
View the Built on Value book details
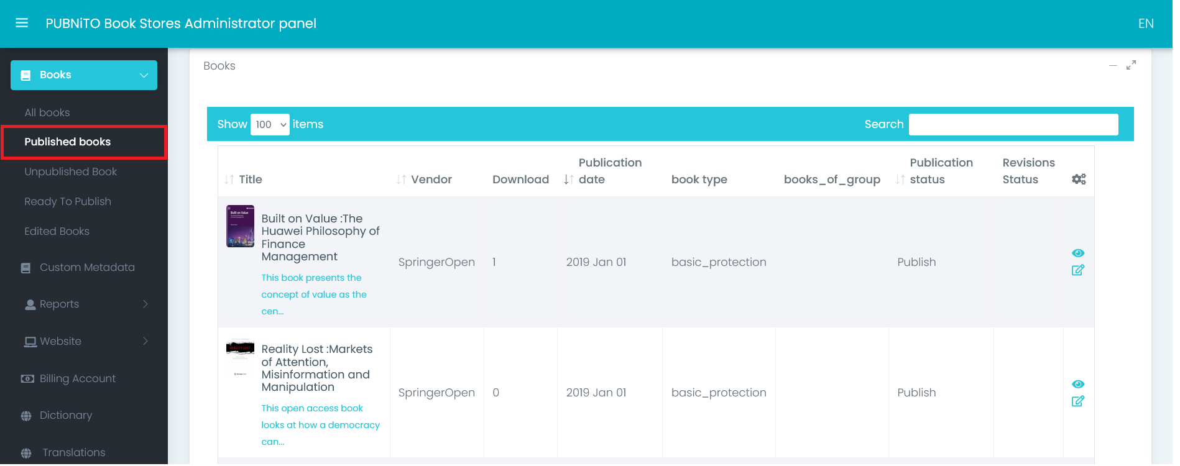(1078, 253)
